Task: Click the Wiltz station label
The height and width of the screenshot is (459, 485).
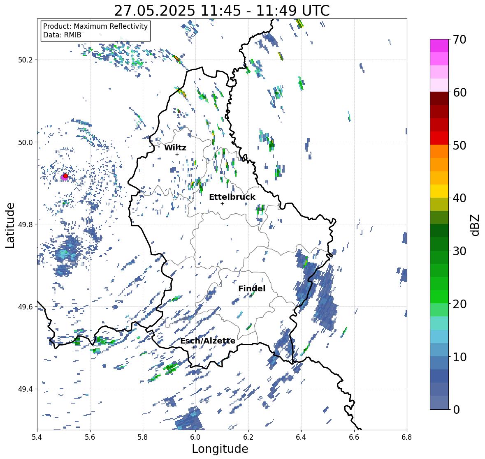Action: [x=175, y=148]
